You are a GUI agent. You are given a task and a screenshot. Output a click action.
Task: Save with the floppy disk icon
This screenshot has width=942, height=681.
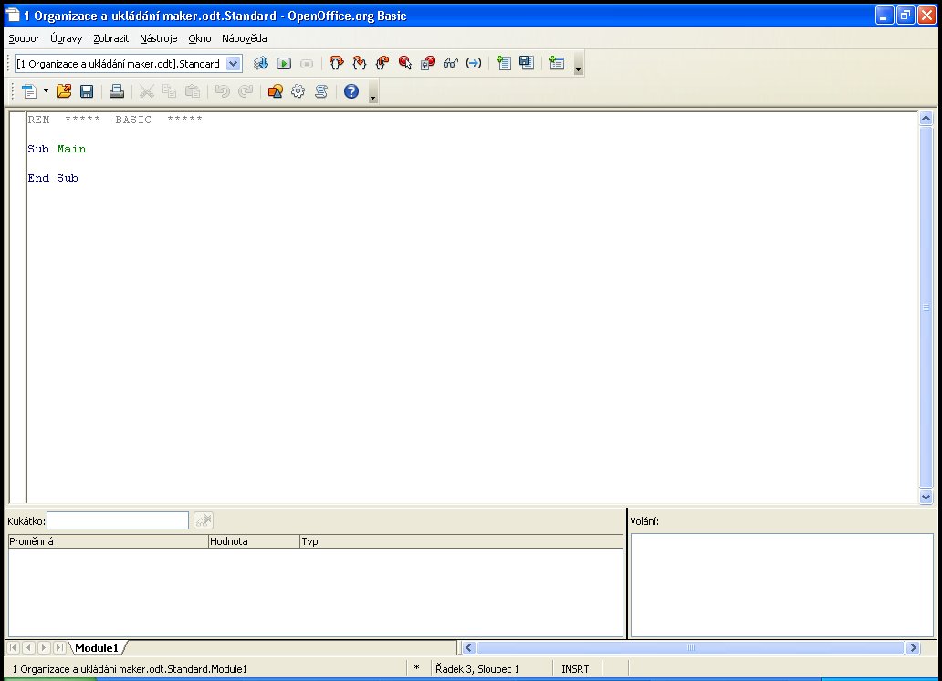pos(87,91)
